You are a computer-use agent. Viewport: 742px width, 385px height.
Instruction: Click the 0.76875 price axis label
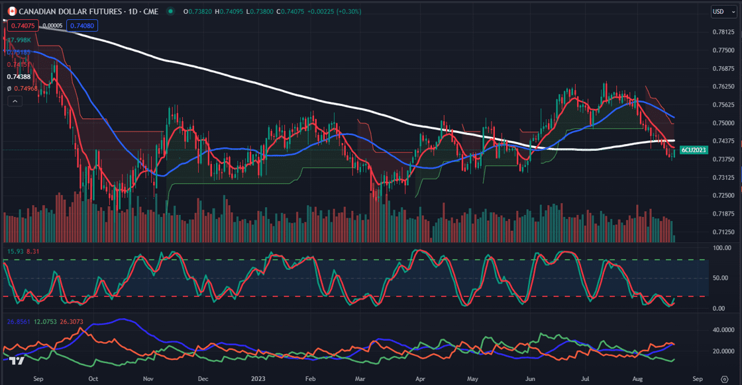click(723, 69)
